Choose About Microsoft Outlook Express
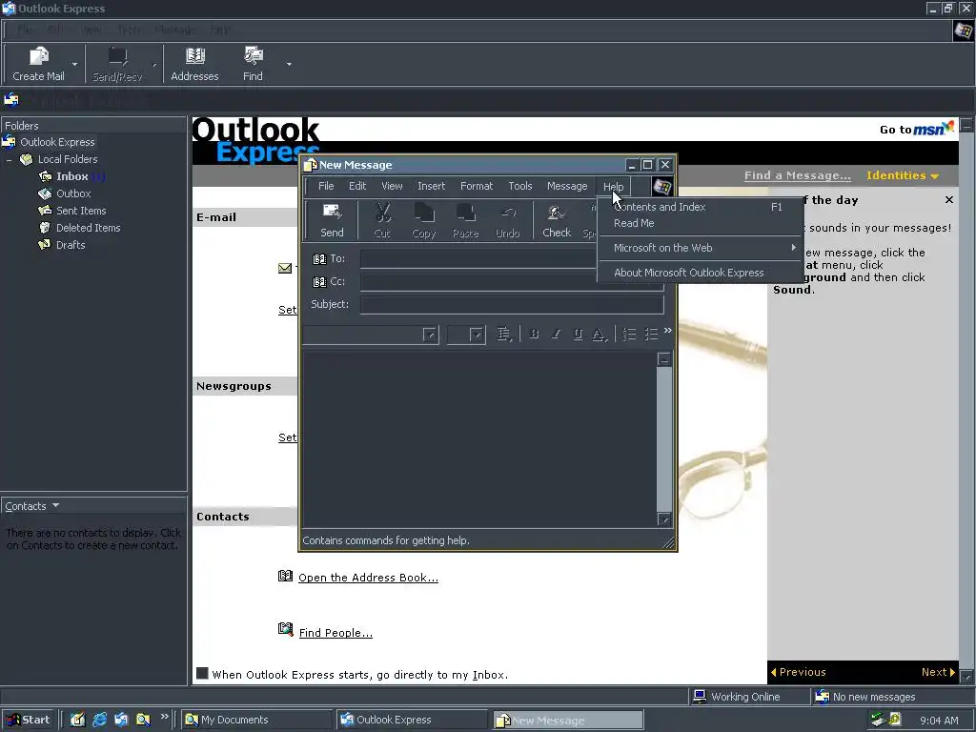Viewport: 976px width, 732px height. pos(701,273)
